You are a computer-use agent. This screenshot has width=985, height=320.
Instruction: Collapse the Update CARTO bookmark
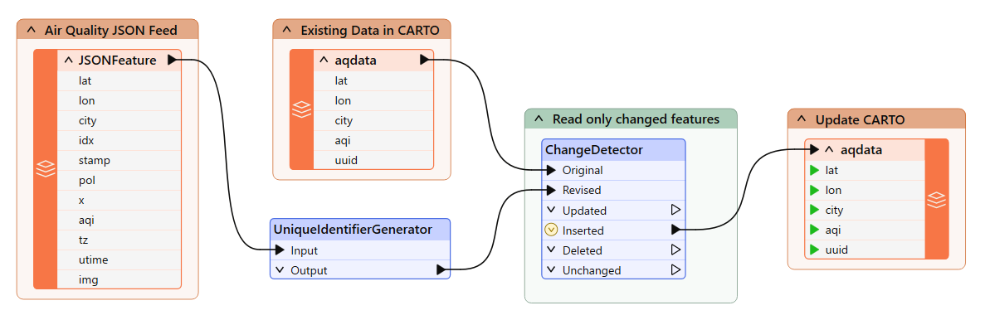pyautogui.click(x=802, y=119)
